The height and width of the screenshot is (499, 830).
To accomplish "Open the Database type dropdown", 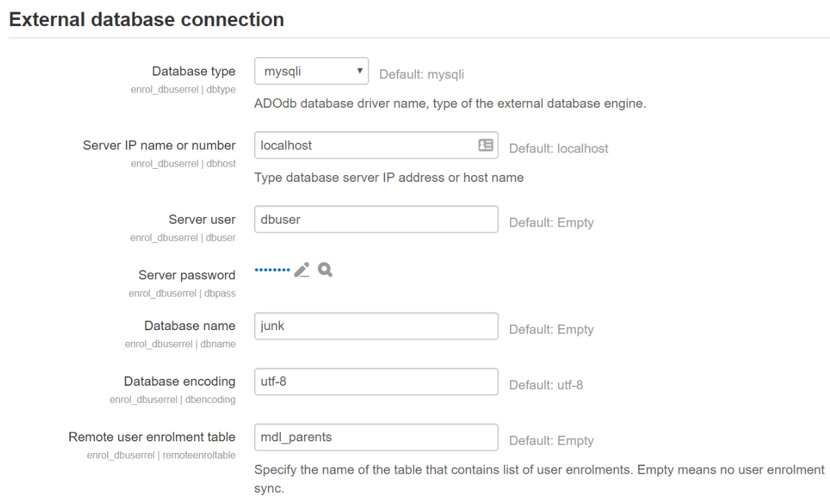I will (312, 71).
